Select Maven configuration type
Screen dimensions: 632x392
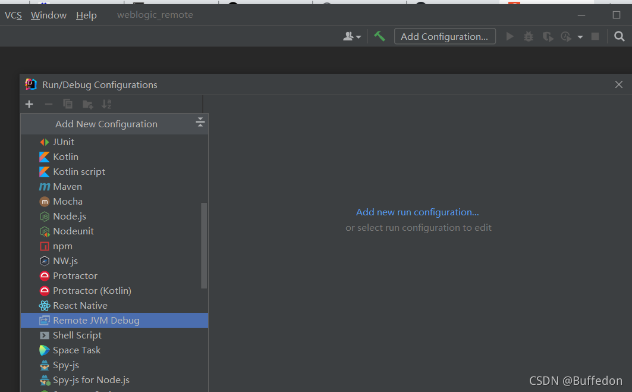115,187
